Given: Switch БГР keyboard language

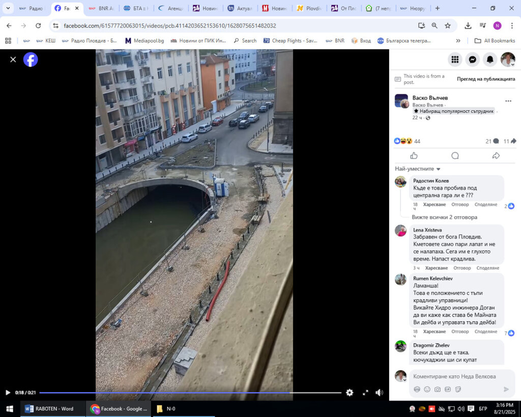Looking at the screenshot, I should pos(483,409).
